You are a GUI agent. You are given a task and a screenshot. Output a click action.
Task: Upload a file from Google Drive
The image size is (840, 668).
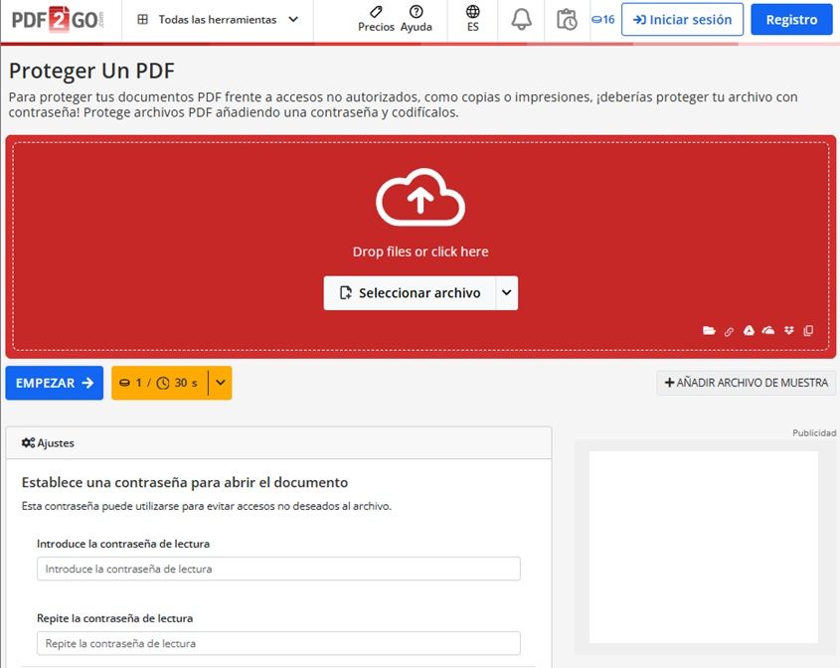pyautogui.click(x=749, y=330)
